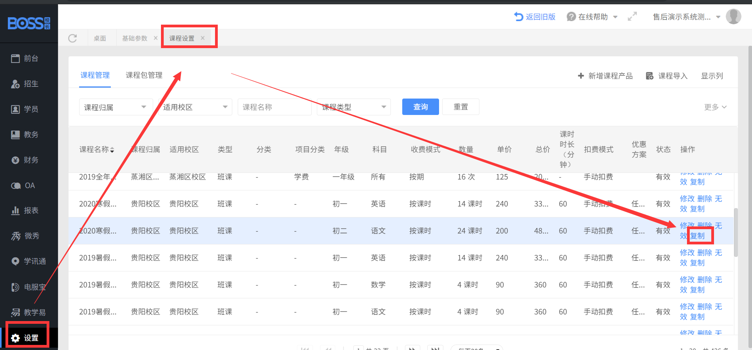
Task: Open the 前台 sidebar module
Action: (x=25, y=59)
